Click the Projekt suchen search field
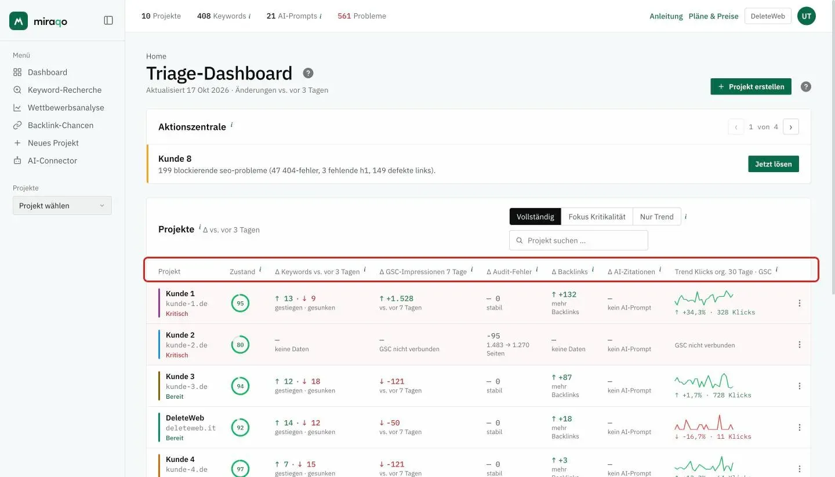Image resolution: width=835 pixels, height=477 pixels. pos(579,241)
